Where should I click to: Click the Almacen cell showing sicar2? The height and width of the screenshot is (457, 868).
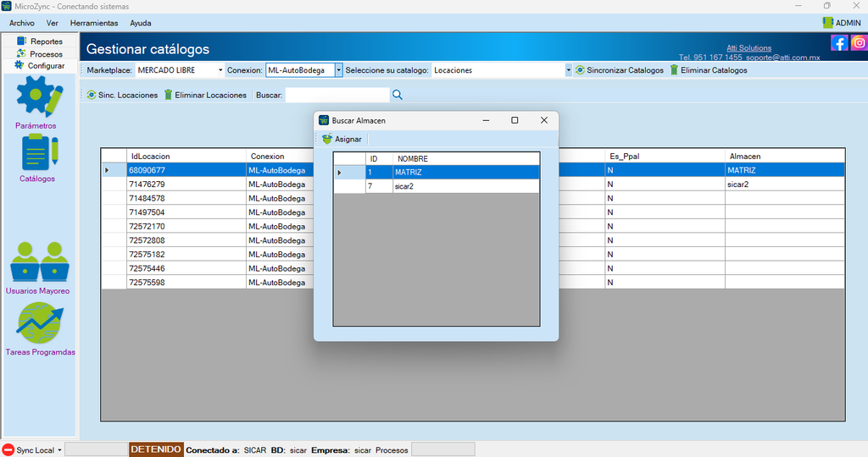coord(784,184)
